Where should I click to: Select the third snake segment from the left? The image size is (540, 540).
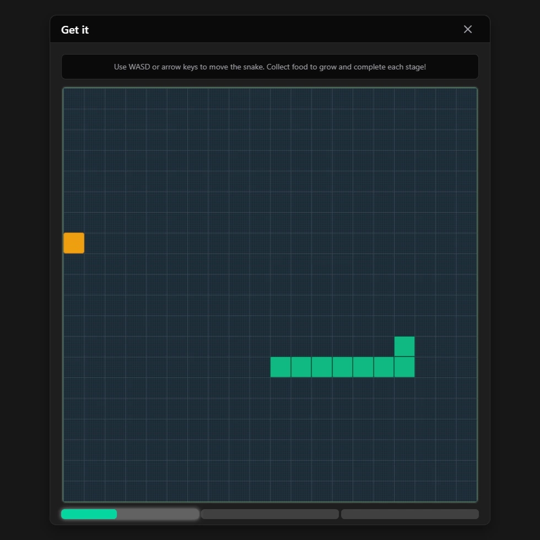click(322, 367)
